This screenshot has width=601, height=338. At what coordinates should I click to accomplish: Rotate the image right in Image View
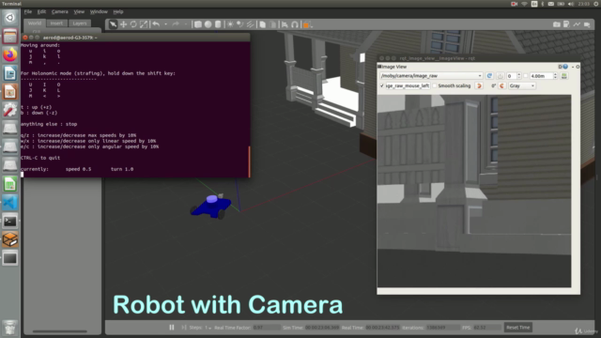point(502,85)
